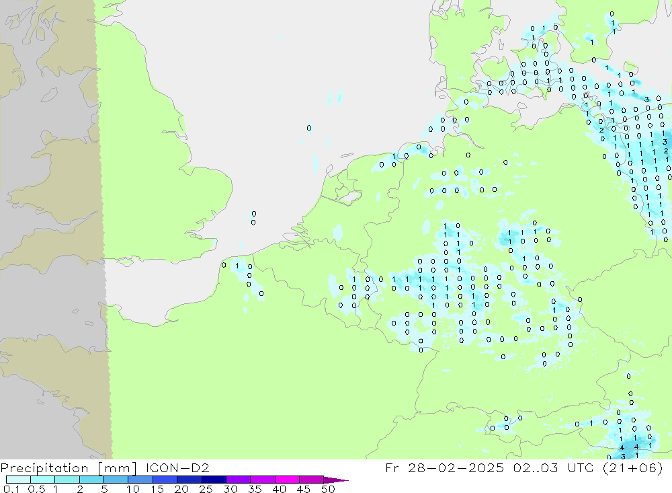
Task: Click the '15' legend scale label
Action: (x=157, y=489)
